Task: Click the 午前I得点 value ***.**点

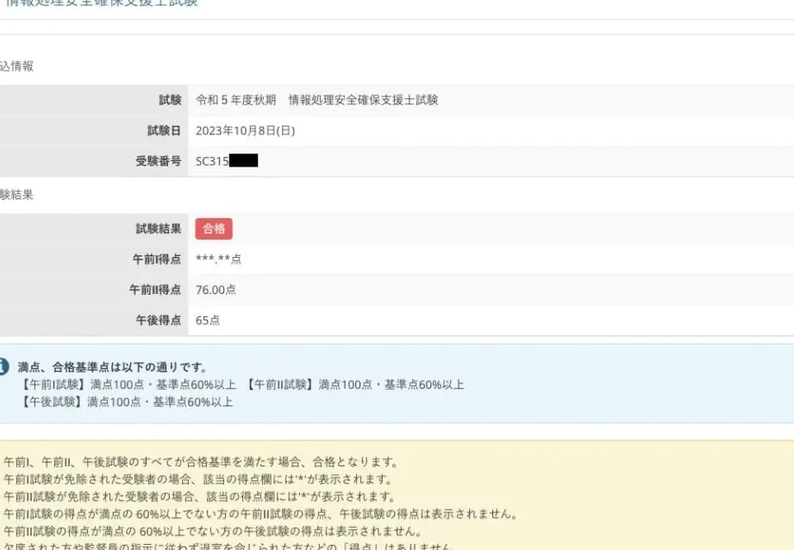Action: pyautogui.click(x=218, y=259)
